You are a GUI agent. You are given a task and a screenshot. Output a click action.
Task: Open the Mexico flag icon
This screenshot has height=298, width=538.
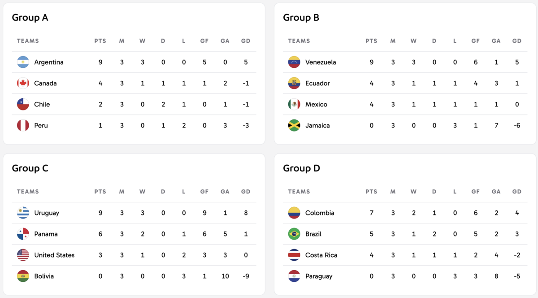tap(294, 104)
